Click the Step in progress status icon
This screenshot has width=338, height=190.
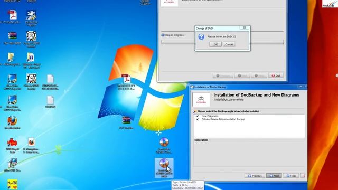point(163,35)
